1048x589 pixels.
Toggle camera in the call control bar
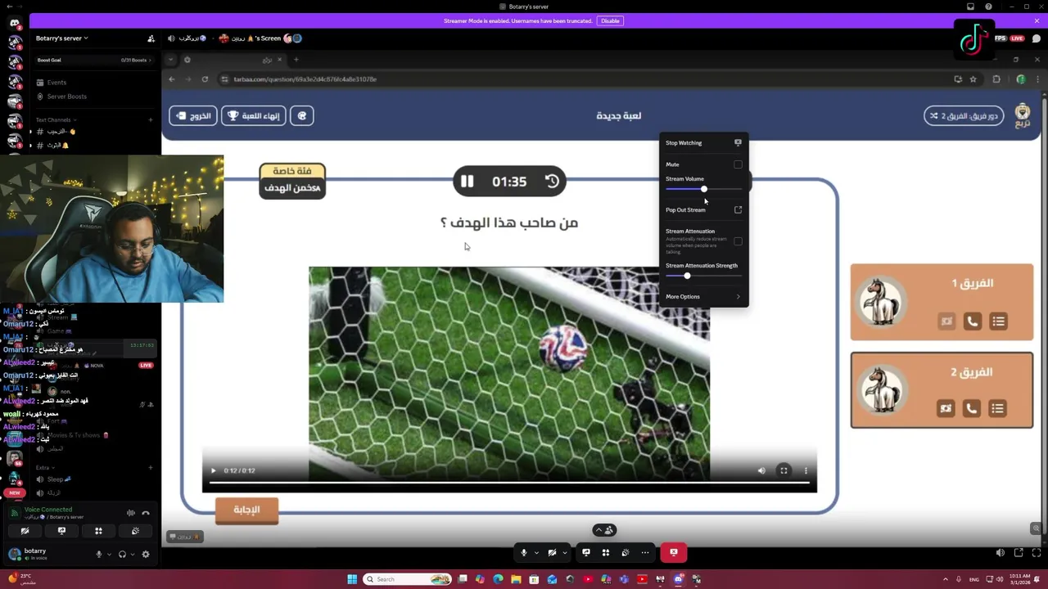[552, 553]
